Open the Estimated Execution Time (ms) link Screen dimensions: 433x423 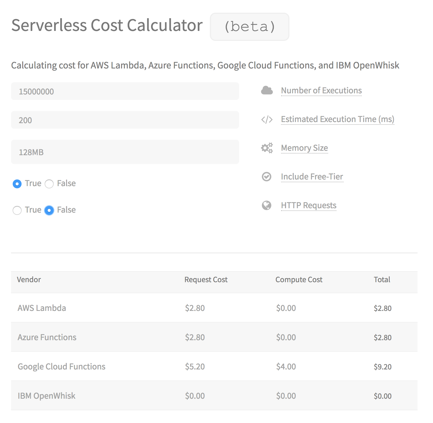point(337,119)
